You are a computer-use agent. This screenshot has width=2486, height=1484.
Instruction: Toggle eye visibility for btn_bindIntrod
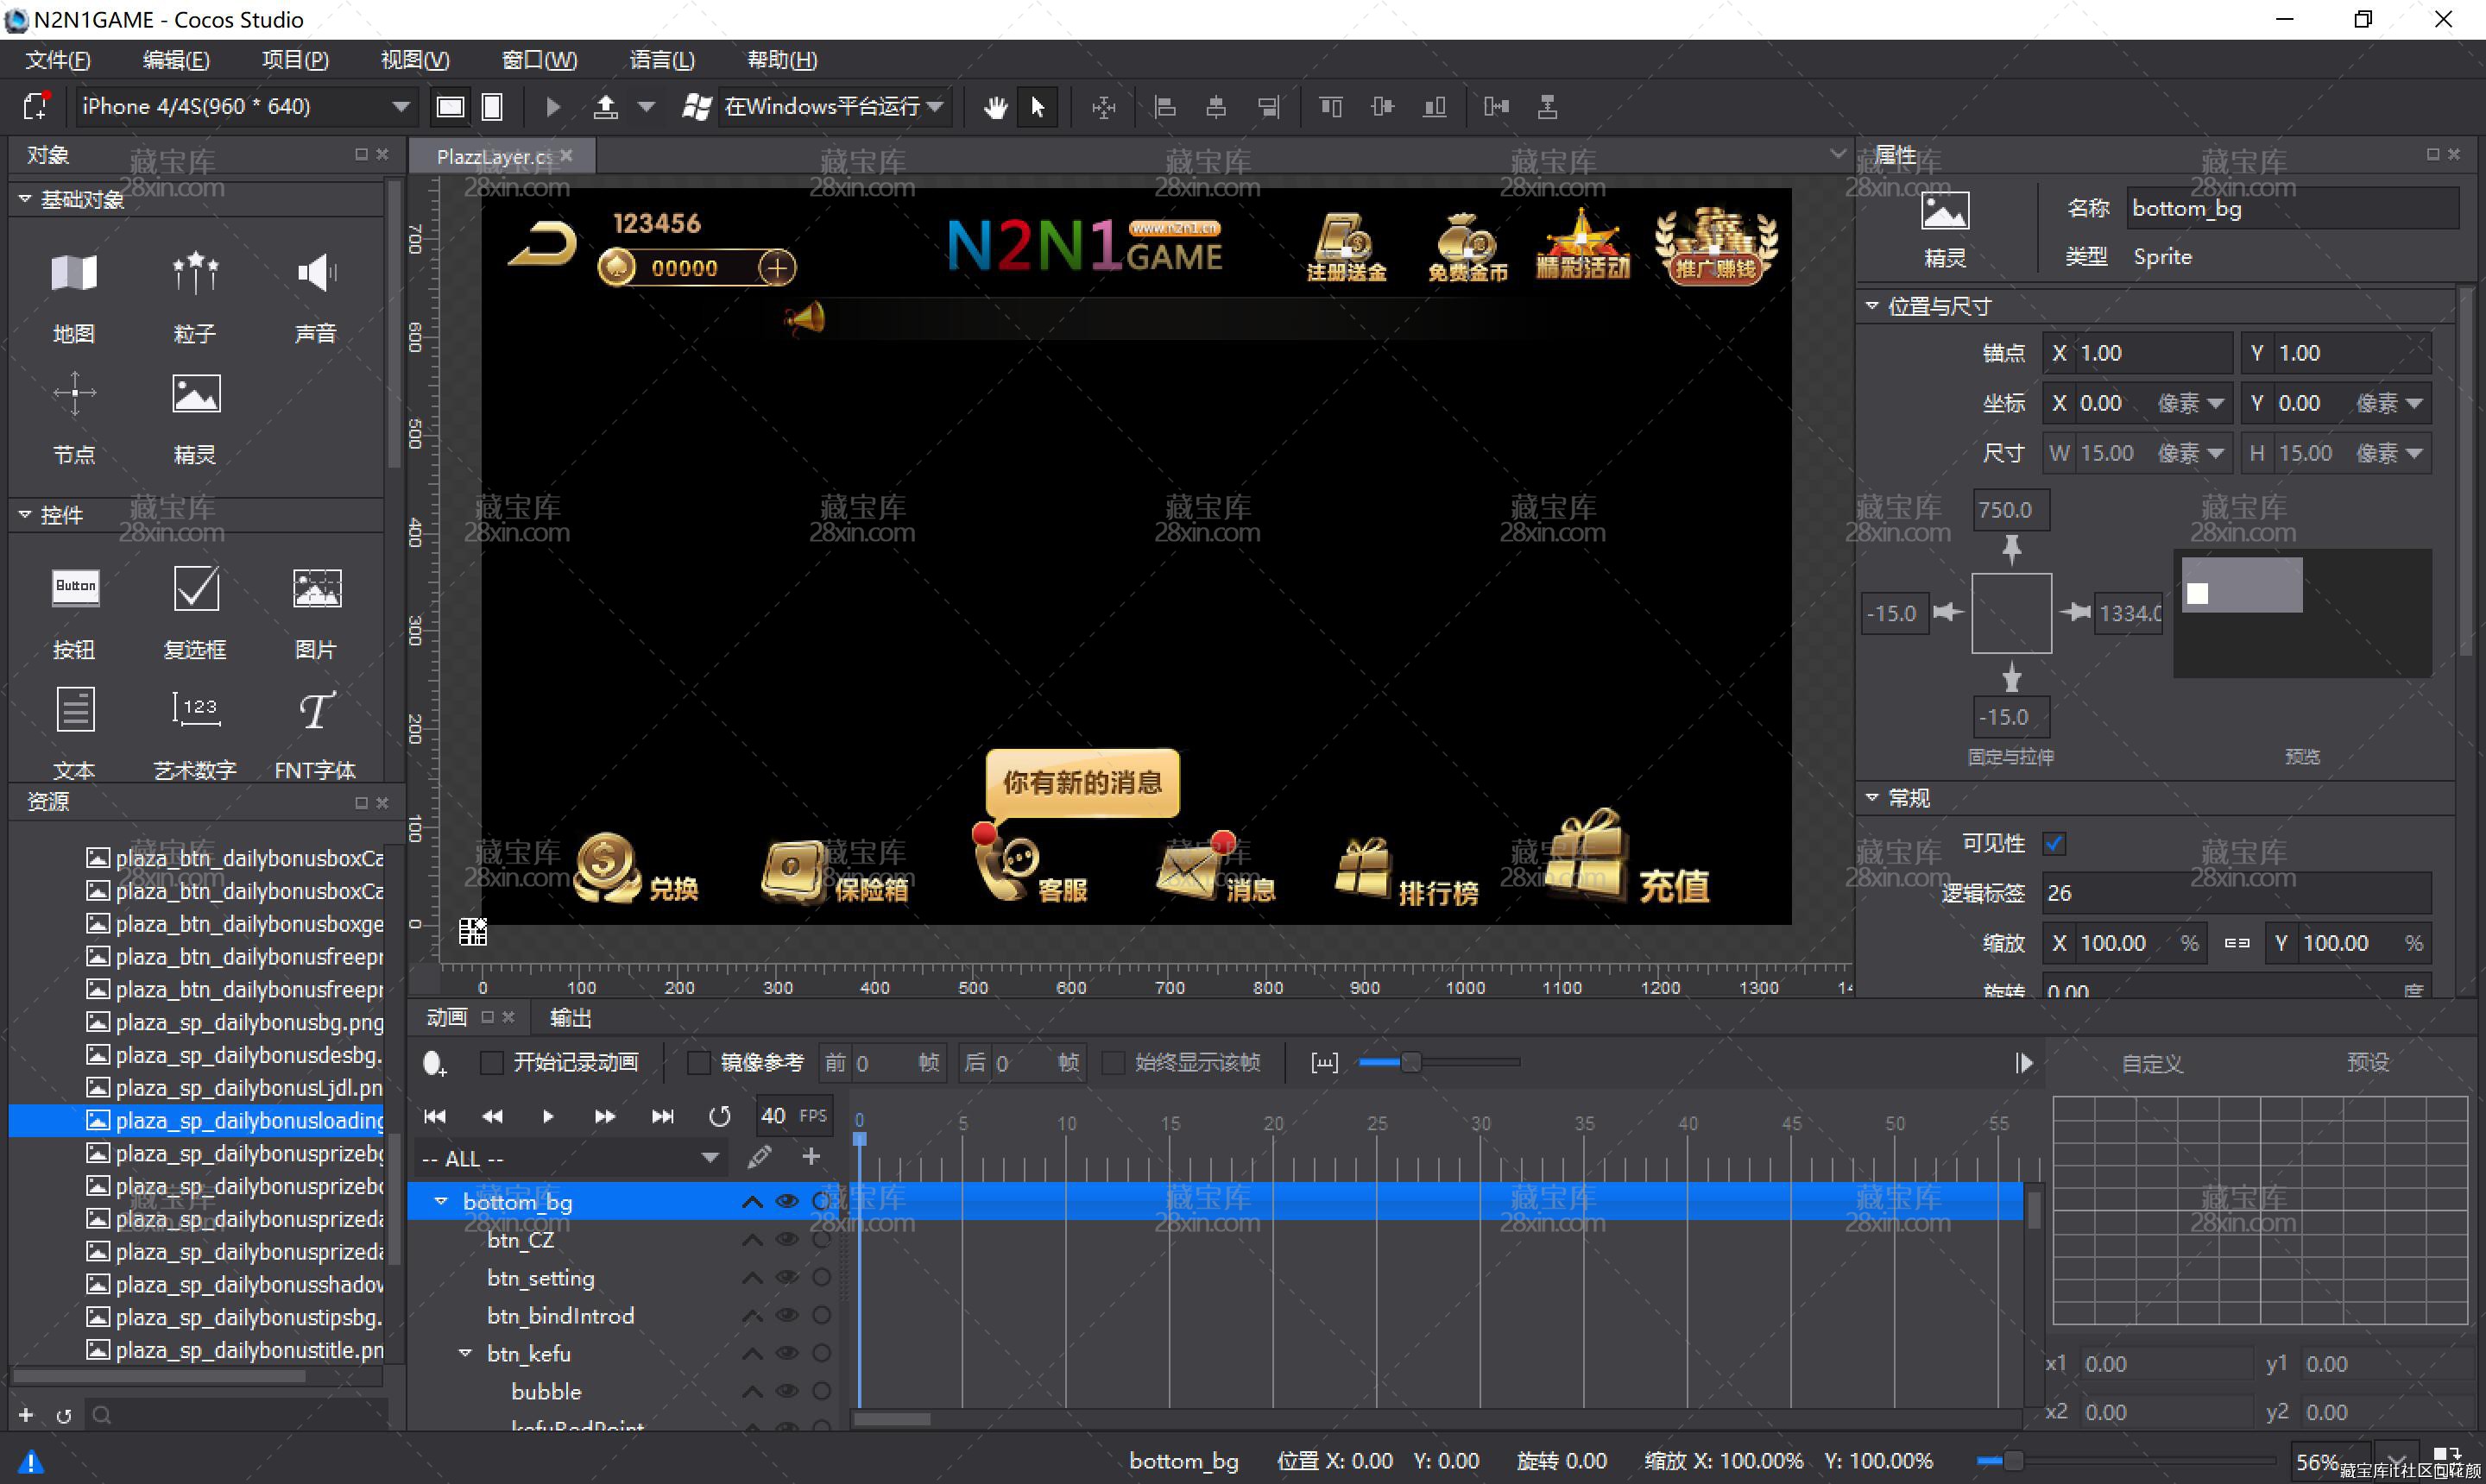point(787,1315)
